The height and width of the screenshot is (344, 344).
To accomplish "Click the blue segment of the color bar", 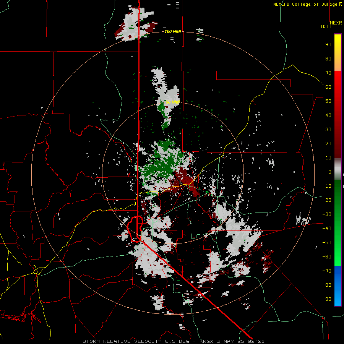I will (338, 286).
